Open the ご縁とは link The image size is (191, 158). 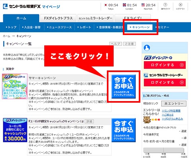[x=167, y=115]
